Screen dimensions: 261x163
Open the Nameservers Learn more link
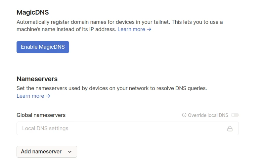click(x=30, y=96)
